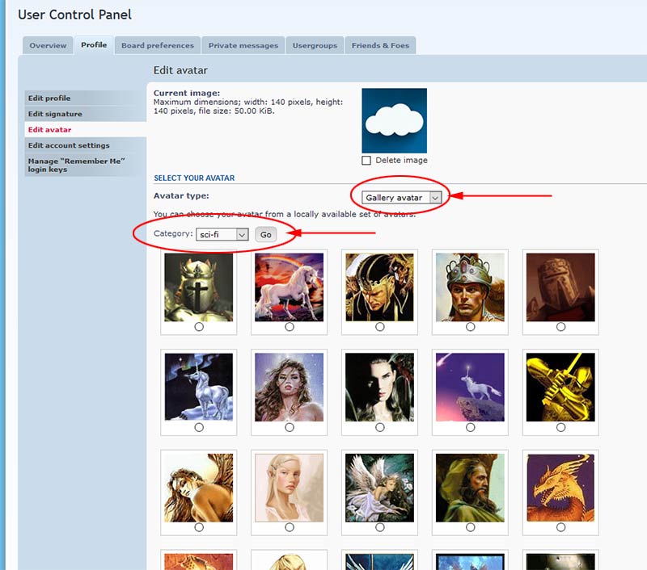
Task: Select the golden knight with sword radio button
Action: [x=560, y=427]
